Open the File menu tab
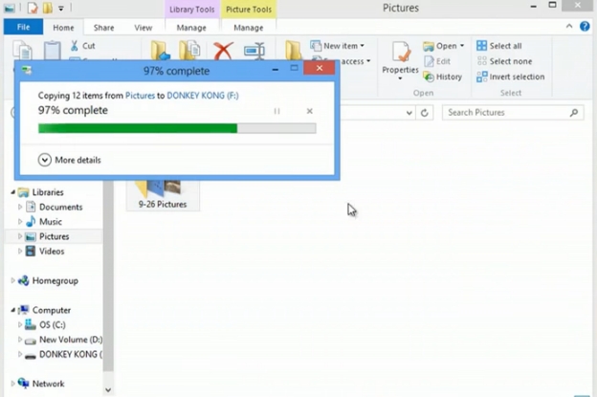 (x=23, y=27)
